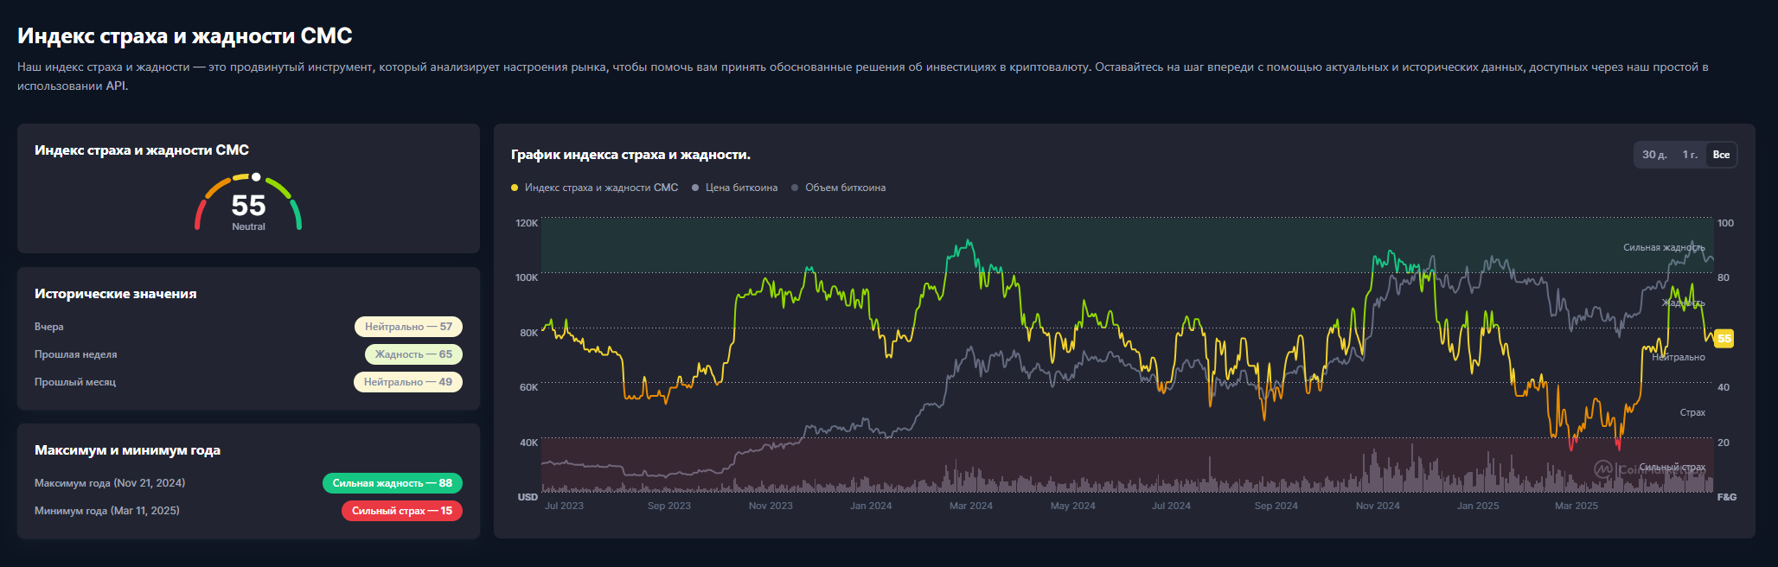This screenshot has width=1778, height=567.
Task: Select the Все time range tab
Action: click(x=1721, y=155)
